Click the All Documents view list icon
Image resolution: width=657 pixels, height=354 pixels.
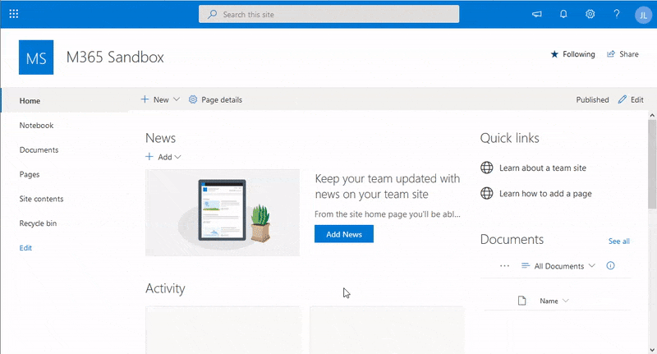(525, 265)
